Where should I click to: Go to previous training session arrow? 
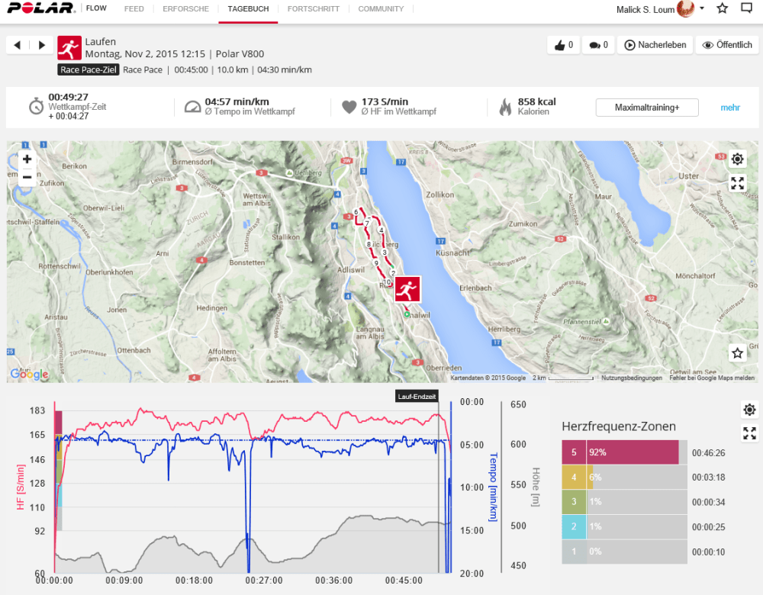18,45
